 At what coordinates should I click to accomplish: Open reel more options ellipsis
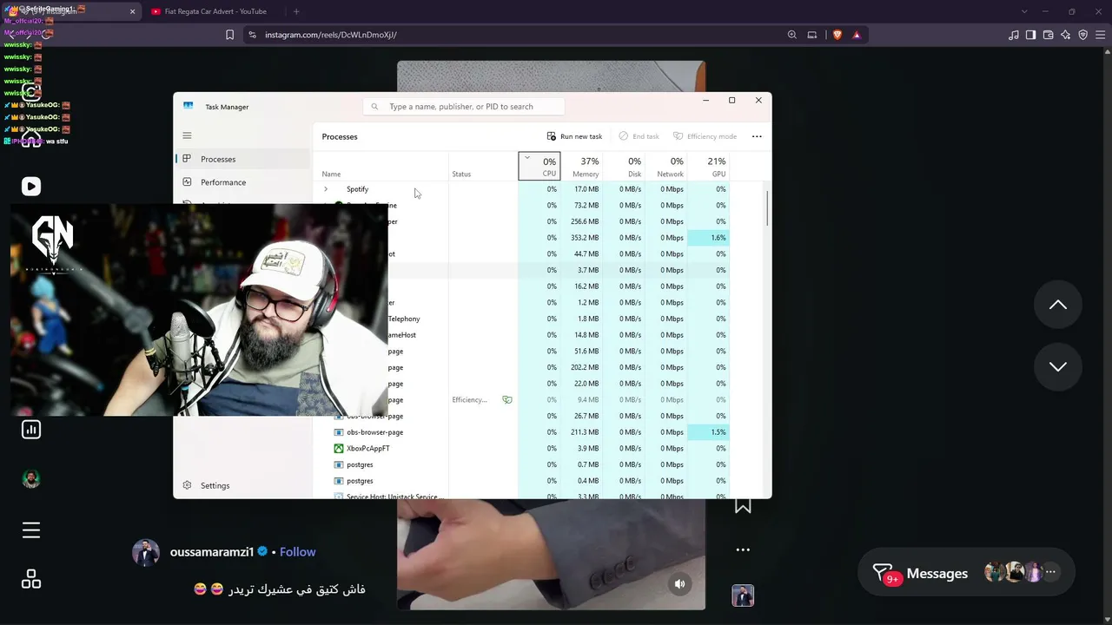pyautogui.click(x=743, y=549)
